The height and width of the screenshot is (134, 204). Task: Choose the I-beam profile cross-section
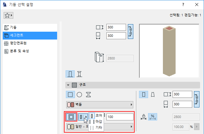pyautogui.click(x=88, y=95)
